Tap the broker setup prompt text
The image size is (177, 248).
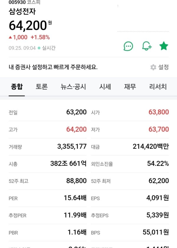click(x=53, y=67)
